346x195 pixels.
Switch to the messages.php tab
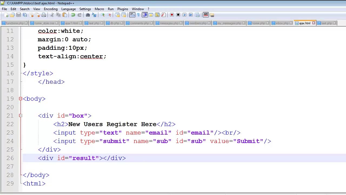tap(169, 23)
